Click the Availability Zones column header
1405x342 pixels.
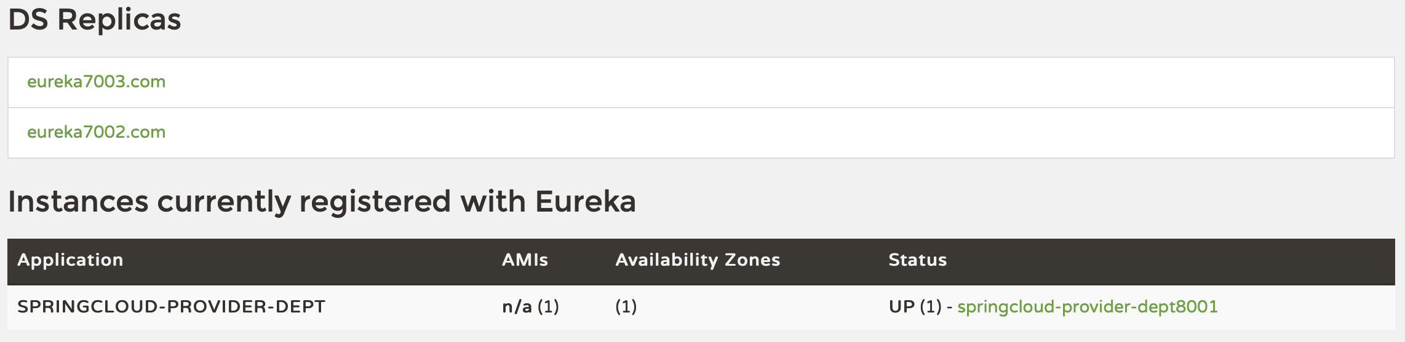(698, 260)
